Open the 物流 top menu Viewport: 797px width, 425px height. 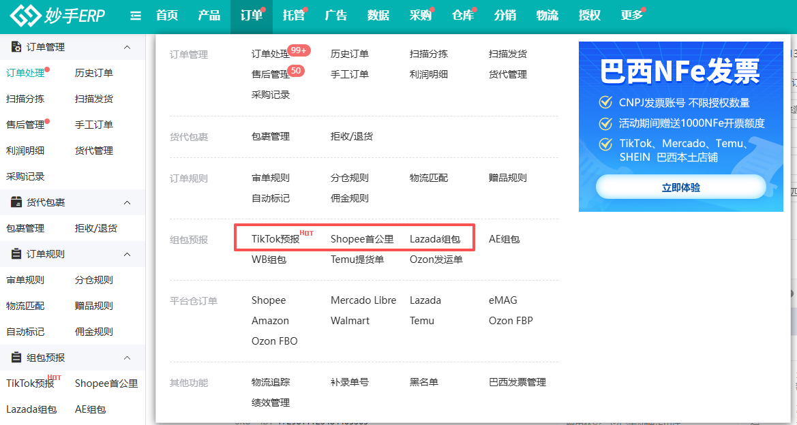click(547, 16)
